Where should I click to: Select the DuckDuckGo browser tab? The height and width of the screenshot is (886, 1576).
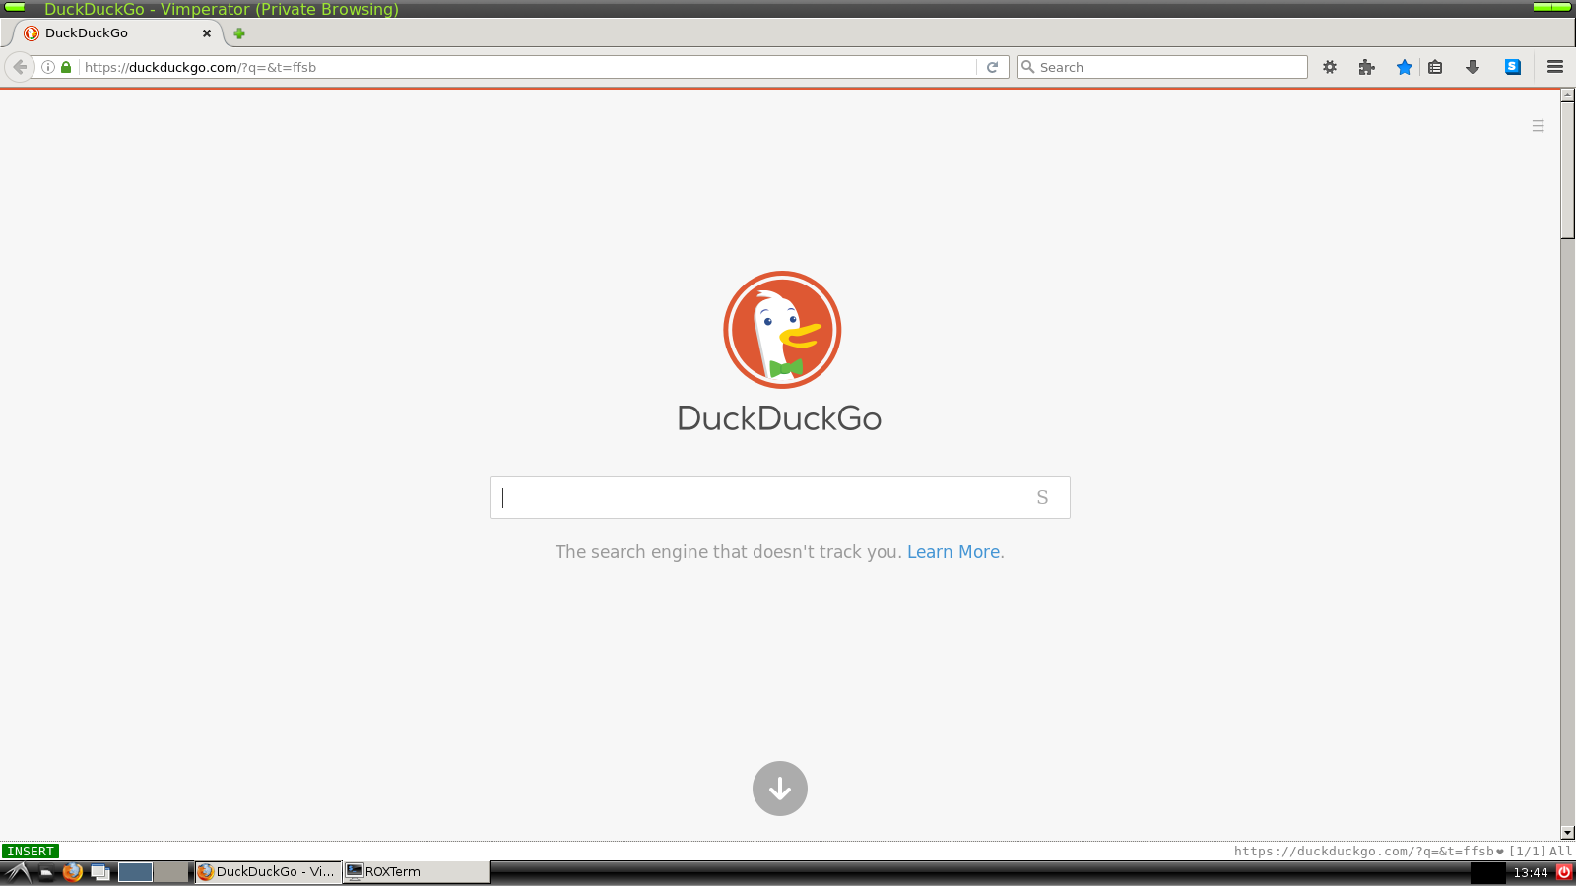tap(118, 33)
